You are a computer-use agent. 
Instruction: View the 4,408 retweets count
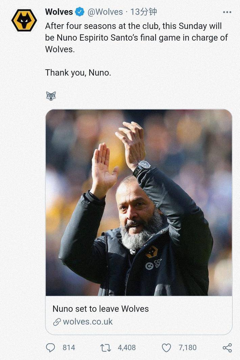[x=127, y=347]
